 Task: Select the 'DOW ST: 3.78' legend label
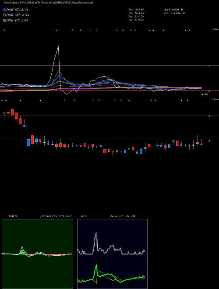(17, 10)
